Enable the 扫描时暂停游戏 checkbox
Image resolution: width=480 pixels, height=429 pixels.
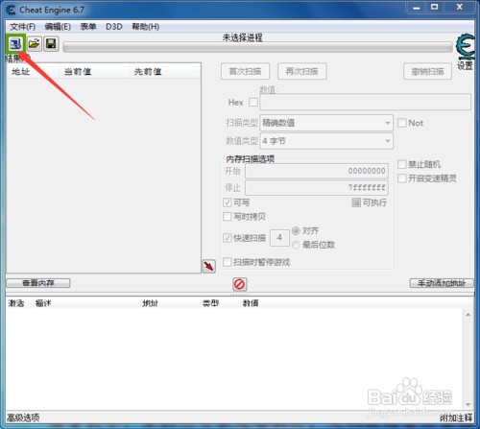[x=228, y=262]
